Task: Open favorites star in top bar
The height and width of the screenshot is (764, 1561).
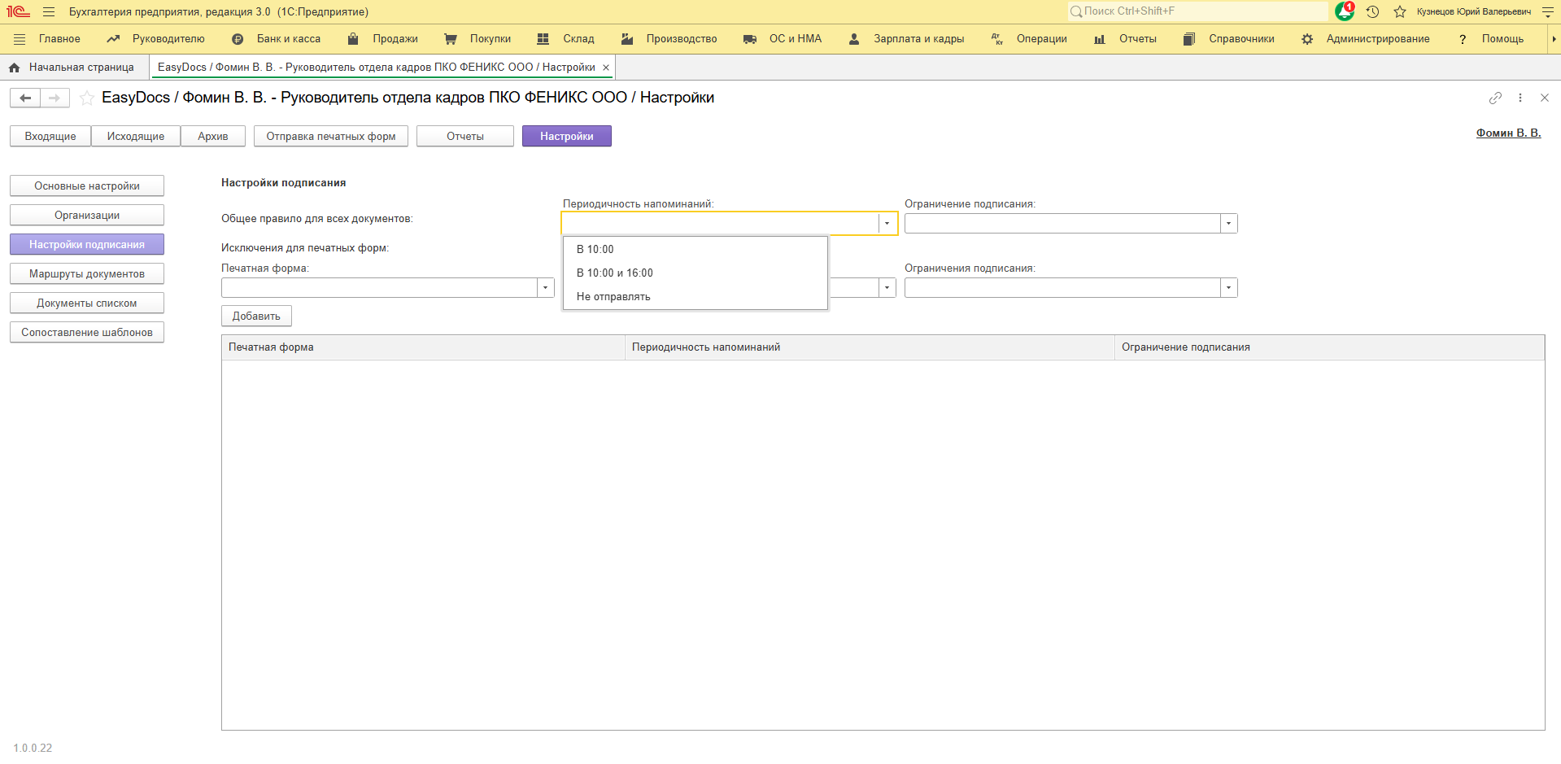Action: click(x=1399, y=11)
